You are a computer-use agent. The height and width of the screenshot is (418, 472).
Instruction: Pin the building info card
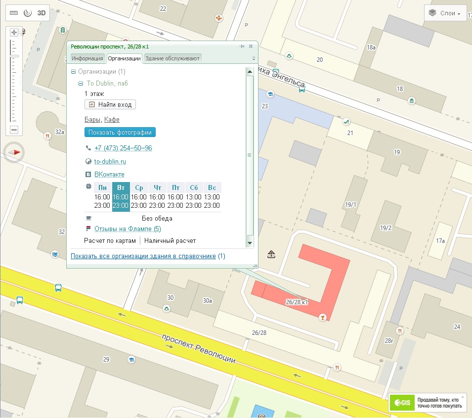(242, 46)
